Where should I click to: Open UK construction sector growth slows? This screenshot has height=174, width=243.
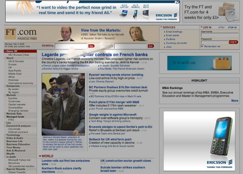(126, 161)
